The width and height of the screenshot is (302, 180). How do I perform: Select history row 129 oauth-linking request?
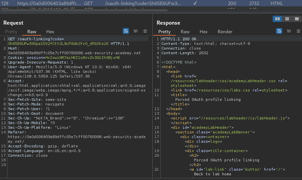pos(151,3)
